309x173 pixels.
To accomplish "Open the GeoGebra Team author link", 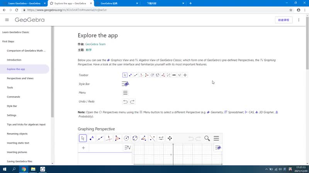I will 95,44.
